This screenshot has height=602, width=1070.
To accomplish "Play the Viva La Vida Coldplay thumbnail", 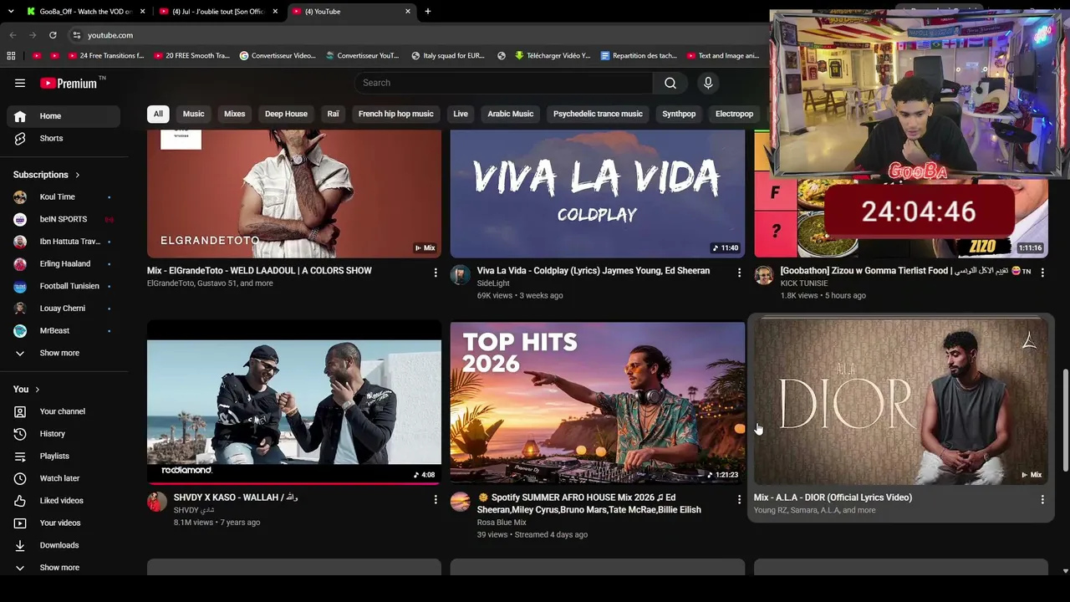I will pyautogui.click(x=598, y=194).
